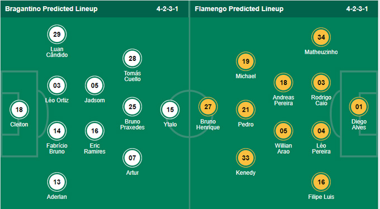Click Bragantino's 4-2-3-1 formation label
This screenshot has height=209, width=380.
[x=167, y=9]
